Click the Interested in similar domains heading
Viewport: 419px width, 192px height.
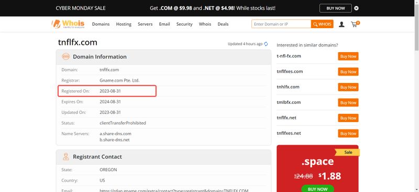pyautogui.click(x=307, y=45)
